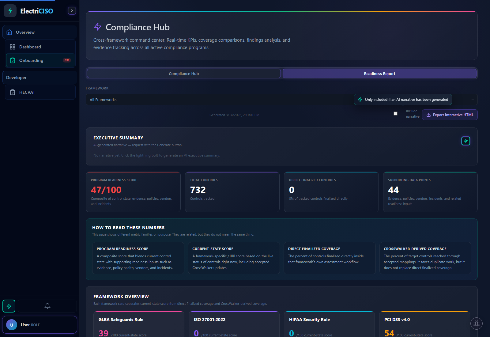This screenshot has width=490, height=337.
Task: Click the lightning icon at sidebar bottom
Action: (9, 306)
